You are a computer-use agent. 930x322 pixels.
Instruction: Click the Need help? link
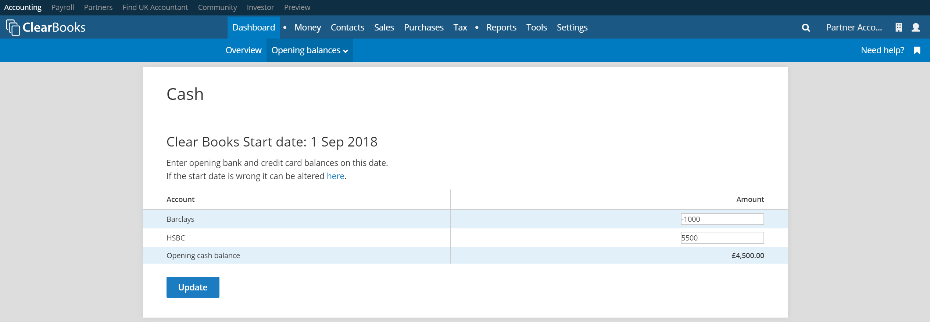click(882, 50)
